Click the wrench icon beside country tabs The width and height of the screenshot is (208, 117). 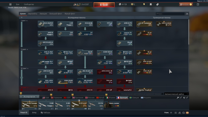pyautogui.click(x=178, y=98)
